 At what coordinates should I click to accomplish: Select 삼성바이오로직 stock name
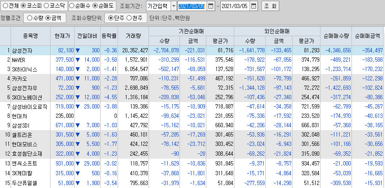[29, 107]
